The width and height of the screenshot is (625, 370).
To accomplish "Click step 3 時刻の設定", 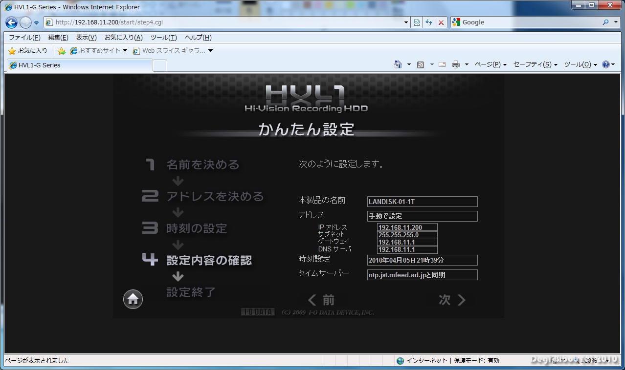I will pyautogui.click(x=185, y=228).
